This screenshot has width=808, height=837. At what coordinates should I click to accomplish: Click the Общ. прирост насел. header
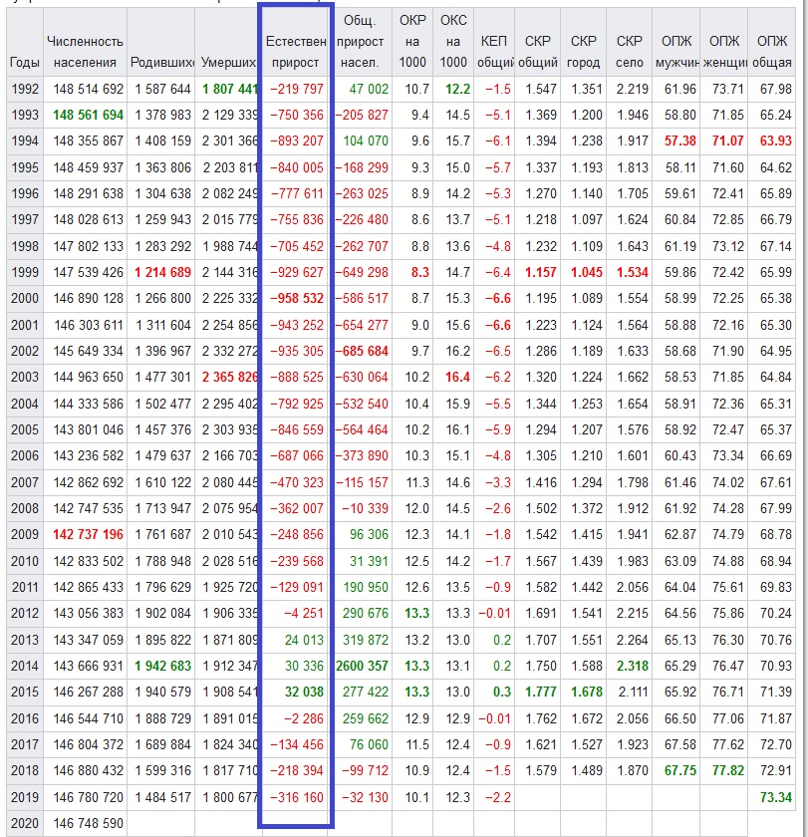point(361,42)
